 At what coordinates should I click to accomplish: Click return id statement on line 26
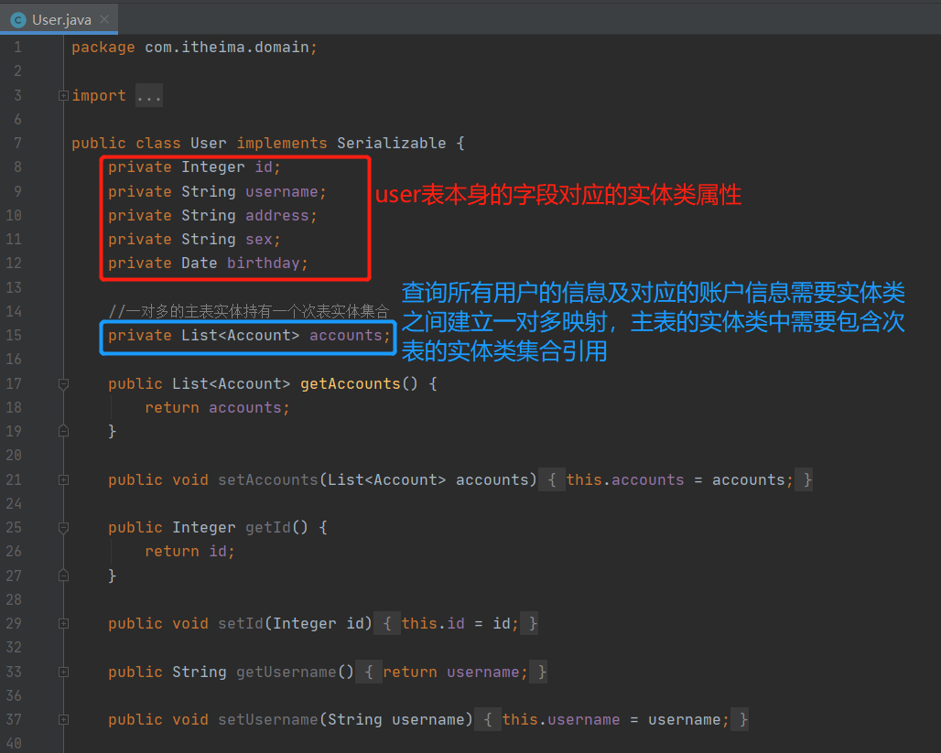tap(189, 552)
